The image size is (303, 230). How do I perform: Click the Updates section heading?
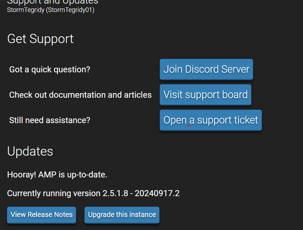pyautogui.click(x=30, y=151)
